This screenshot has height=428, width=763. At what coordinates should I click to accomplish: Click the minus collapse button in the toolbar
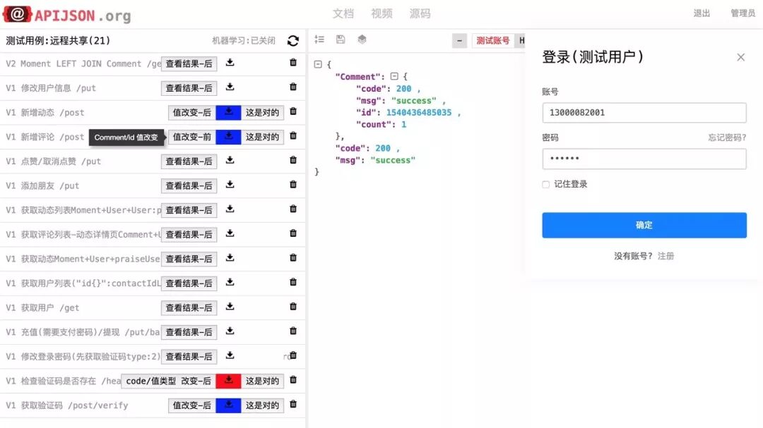point(460,40)
